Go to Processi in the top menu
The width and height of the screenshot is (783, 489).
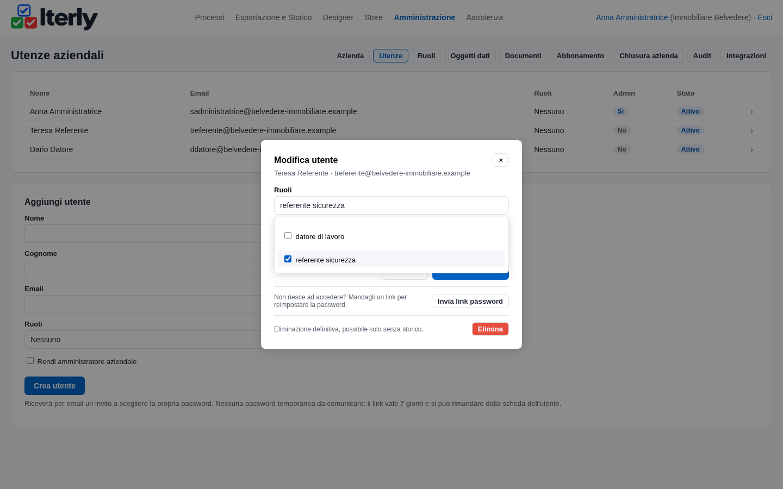pyautogui.click(x=209, y=17)
